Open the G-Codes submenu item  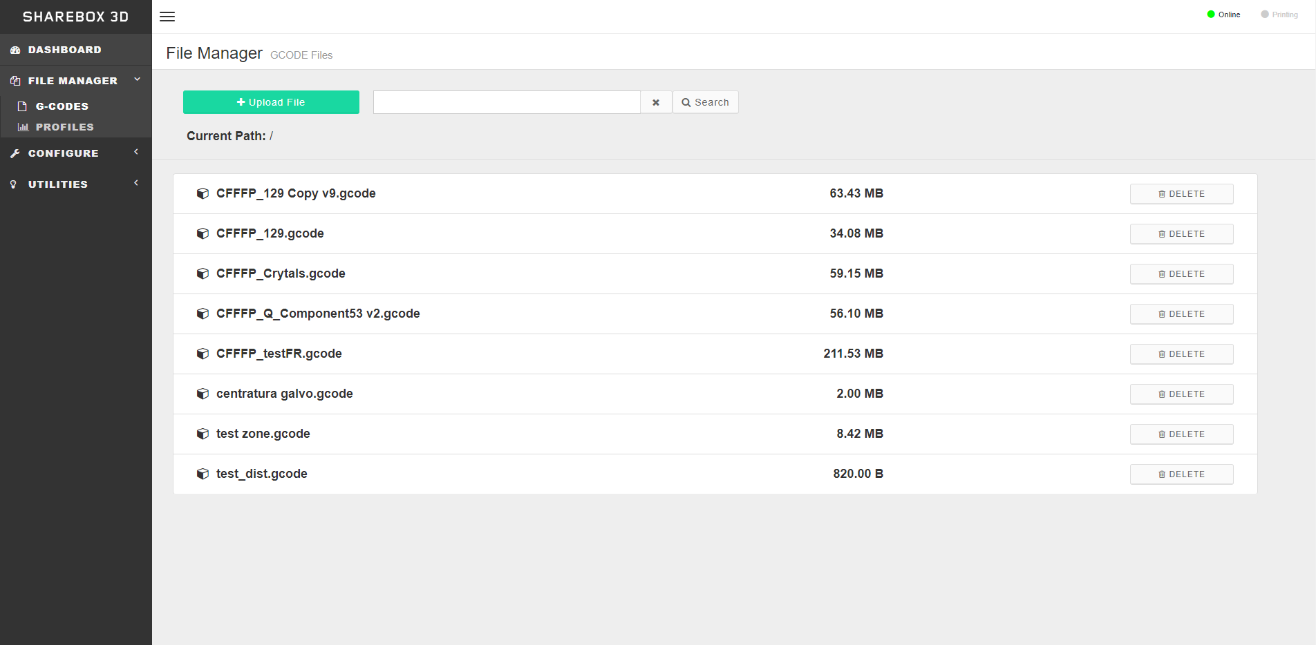click(76, 106)
